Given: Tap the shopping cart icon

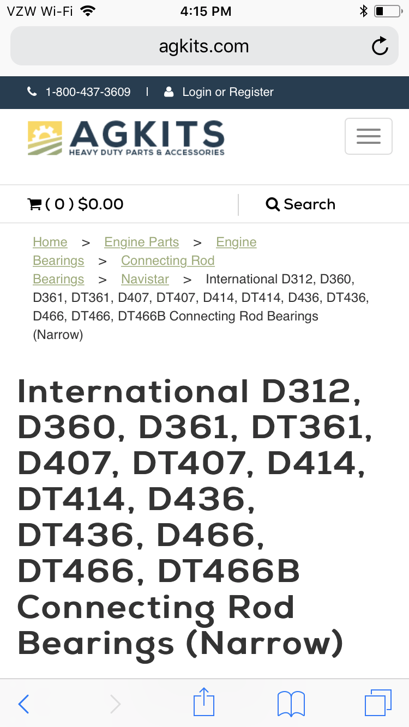Looking at the screenshot, I should [x=34, y=204].
